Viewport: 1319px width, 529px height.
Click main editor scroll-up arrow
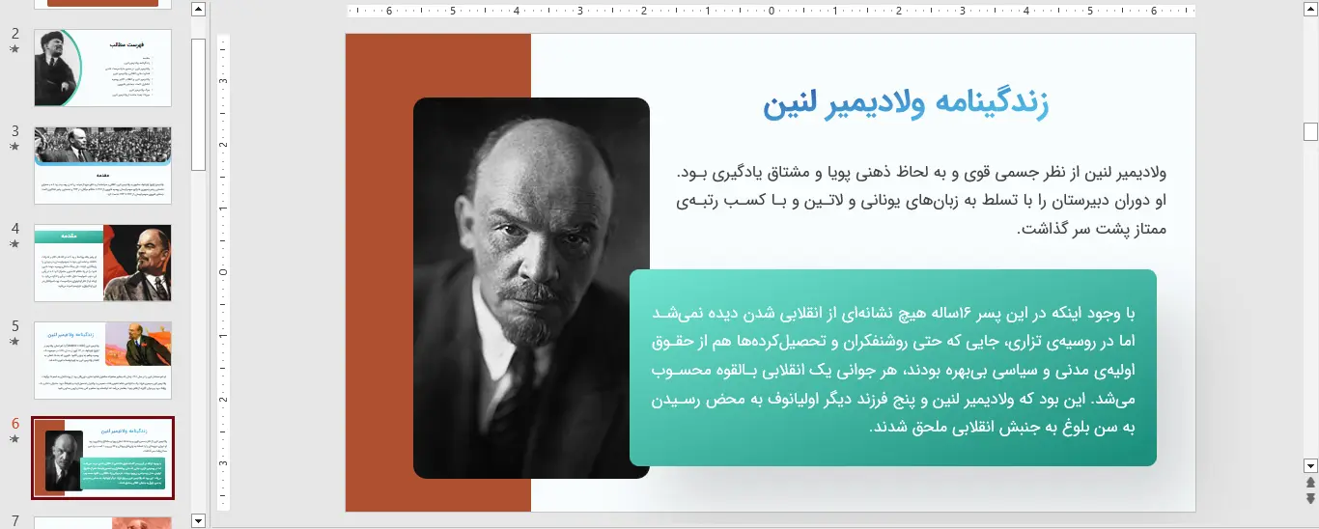(1310, 10)
